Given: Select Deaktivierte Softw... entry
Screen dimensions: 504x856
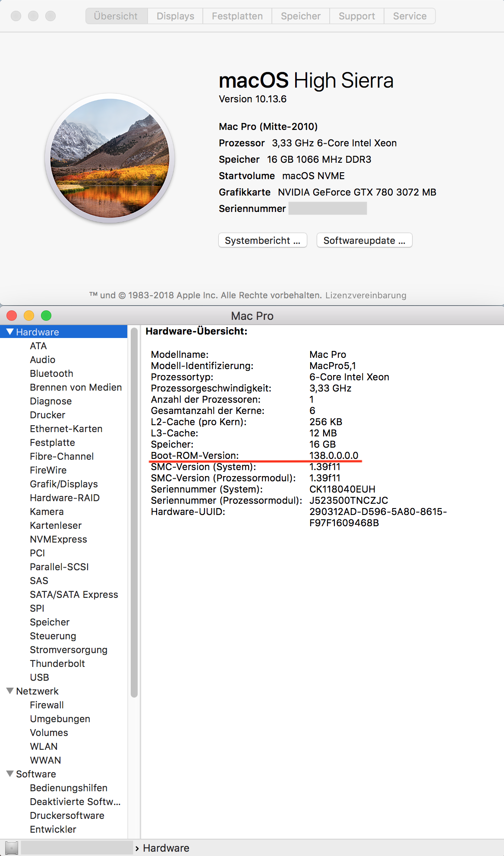Looking at the screenshot, I should tap(76, 802).
